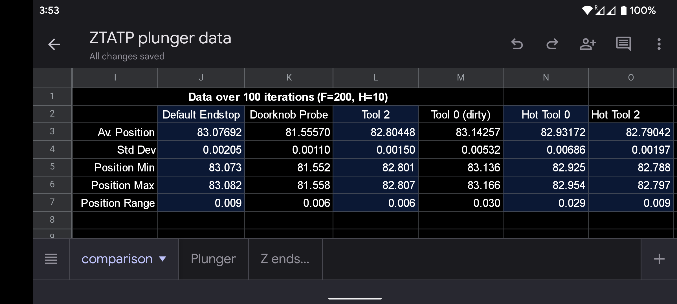Open the three-dot overflow menu
The height and width of the screenshot is (304, 677).
pyautogui.click(x=659, y=44)
